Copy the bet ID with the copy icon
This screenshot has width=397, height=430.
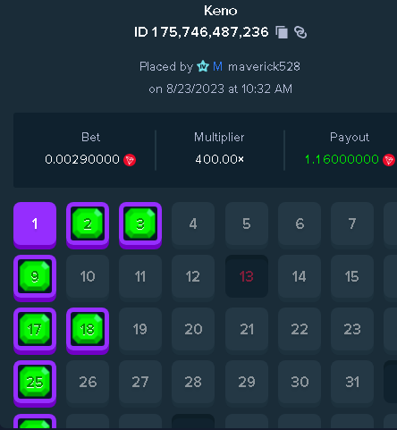282,32
